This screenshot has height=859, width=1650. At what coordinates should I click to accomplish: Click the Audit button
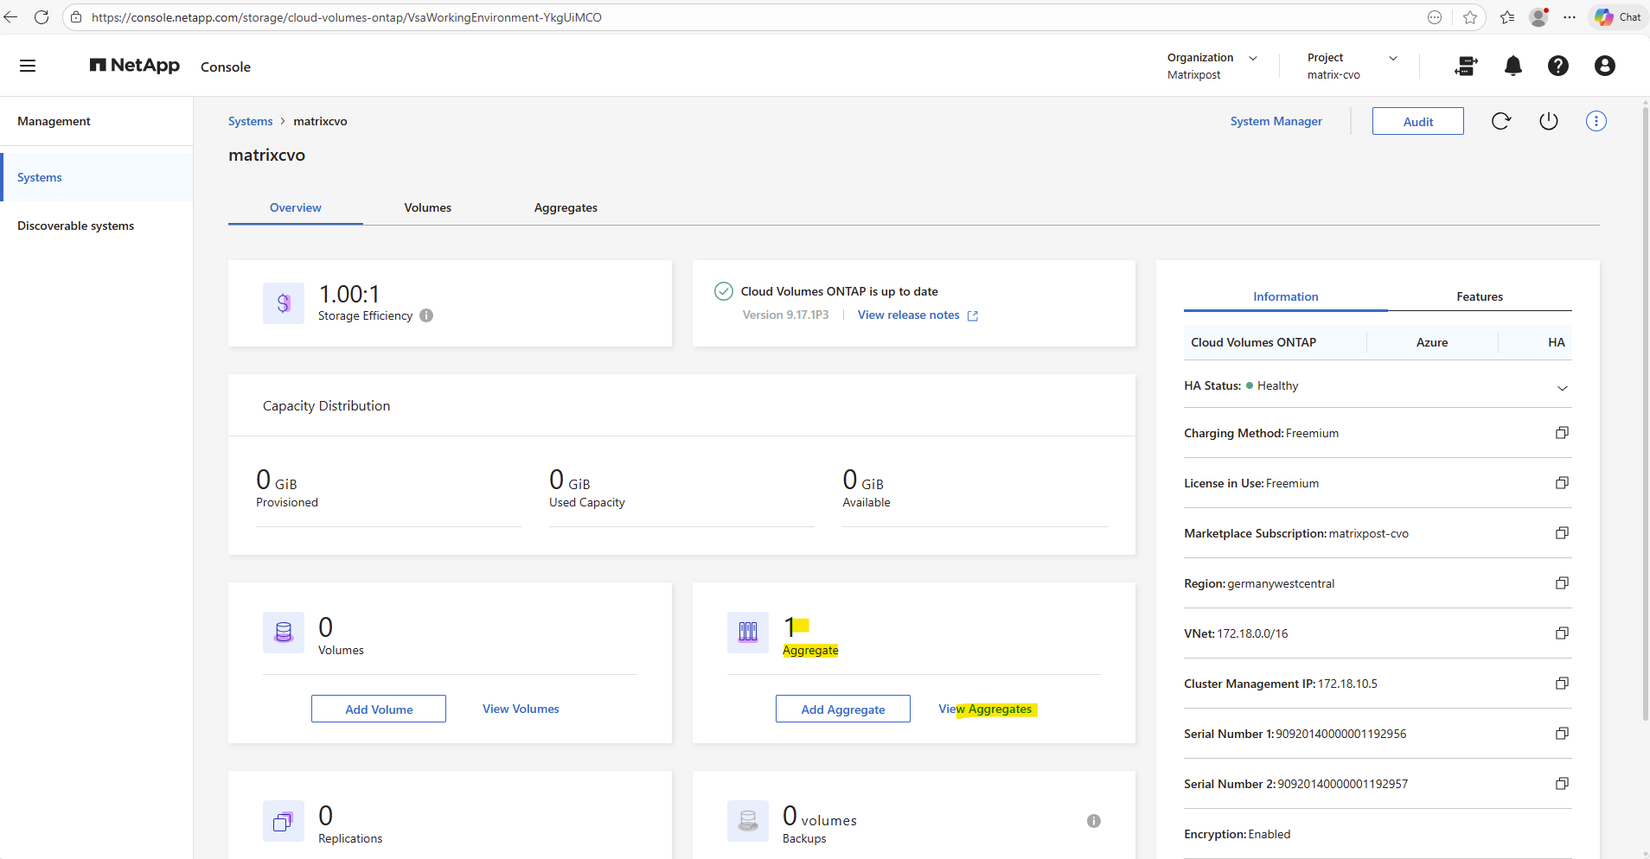point(1417,121)
